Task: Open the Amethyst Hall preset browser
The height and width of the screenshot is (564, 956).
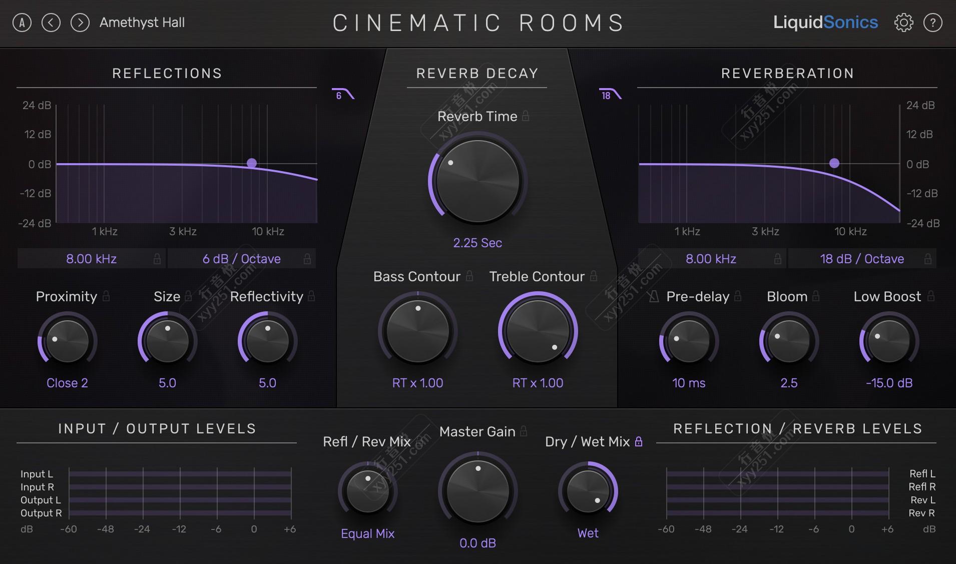Action: (x=142, y=23)
